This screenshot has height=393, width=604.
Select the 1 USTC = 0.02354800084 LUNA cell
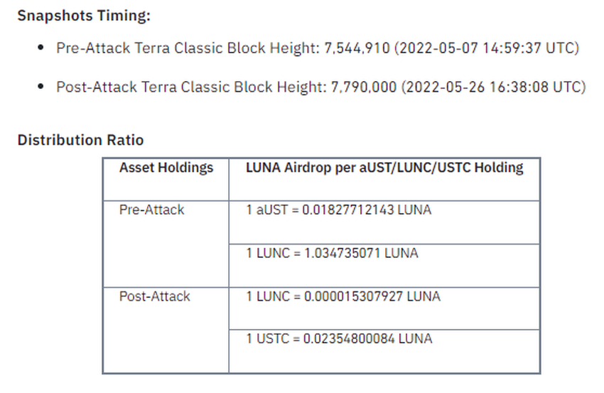(384, 351)
